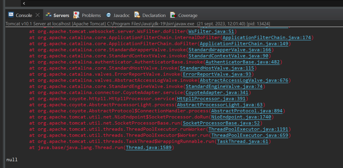Open Thread.java:1589 link
The height and width of the screenshot is (168, 343).
tap(149, 147)
